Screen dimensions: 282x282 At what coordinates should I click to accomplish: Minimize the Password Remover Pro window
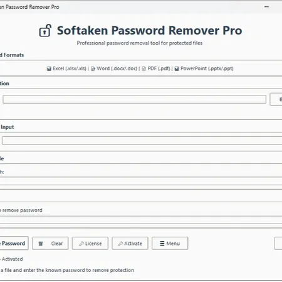[266, 7]
